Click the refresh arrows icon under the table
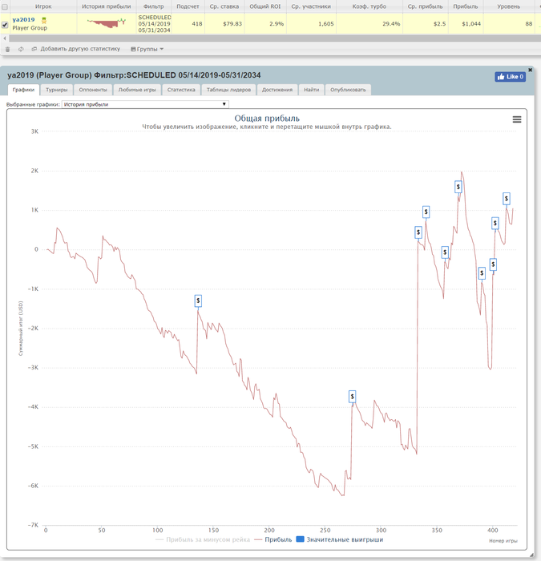541x561 pixels. tap(21, 50)
